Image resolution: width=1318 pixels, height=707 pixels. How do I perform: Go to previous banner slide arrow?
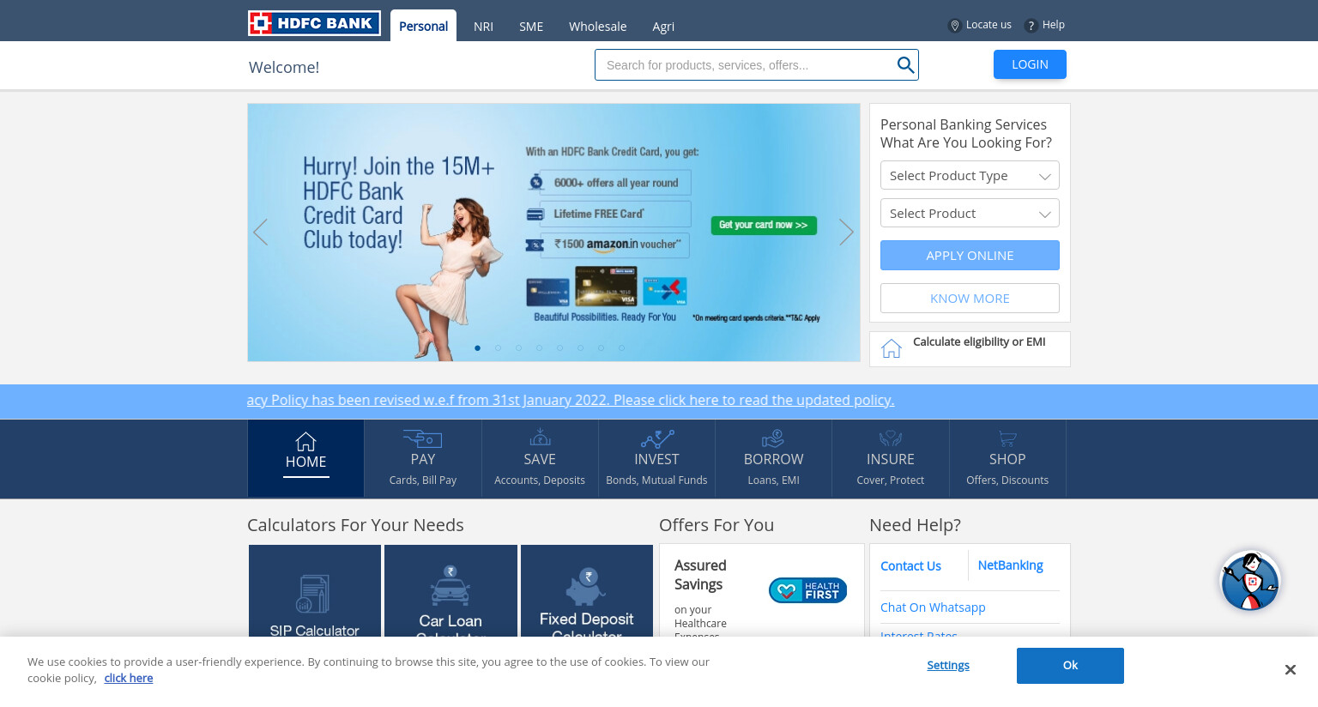point(261,232)
